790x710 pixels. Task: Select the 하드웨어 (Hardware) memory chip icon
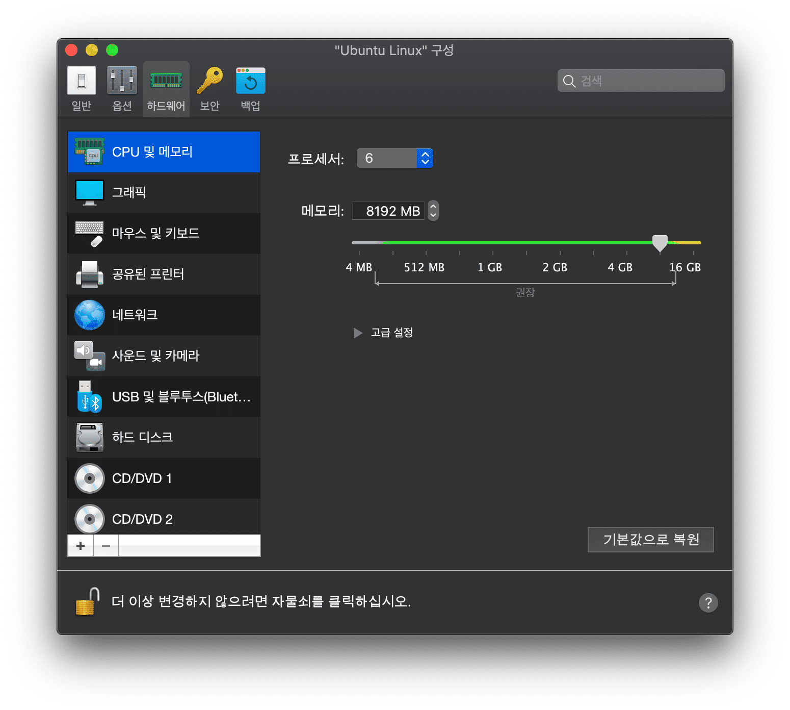166,81
